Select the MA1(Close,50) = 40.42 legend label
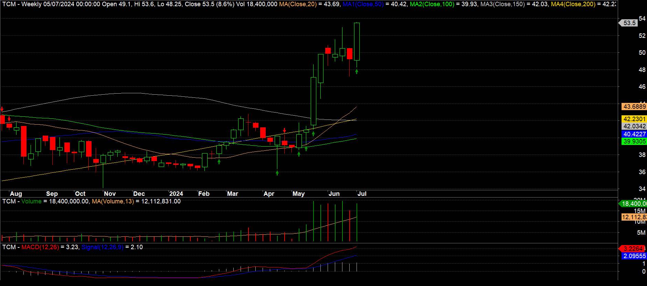Viewport: 647px width, 286px height. 376,4
